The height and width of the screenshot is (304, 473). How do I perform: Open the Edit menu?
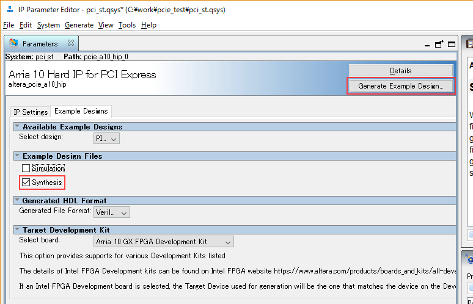[26, 25]
